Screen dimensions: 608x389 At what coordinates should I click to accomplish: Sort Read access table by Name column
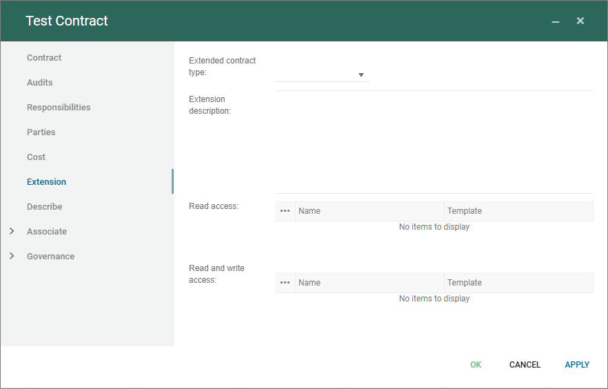[369, 211]
